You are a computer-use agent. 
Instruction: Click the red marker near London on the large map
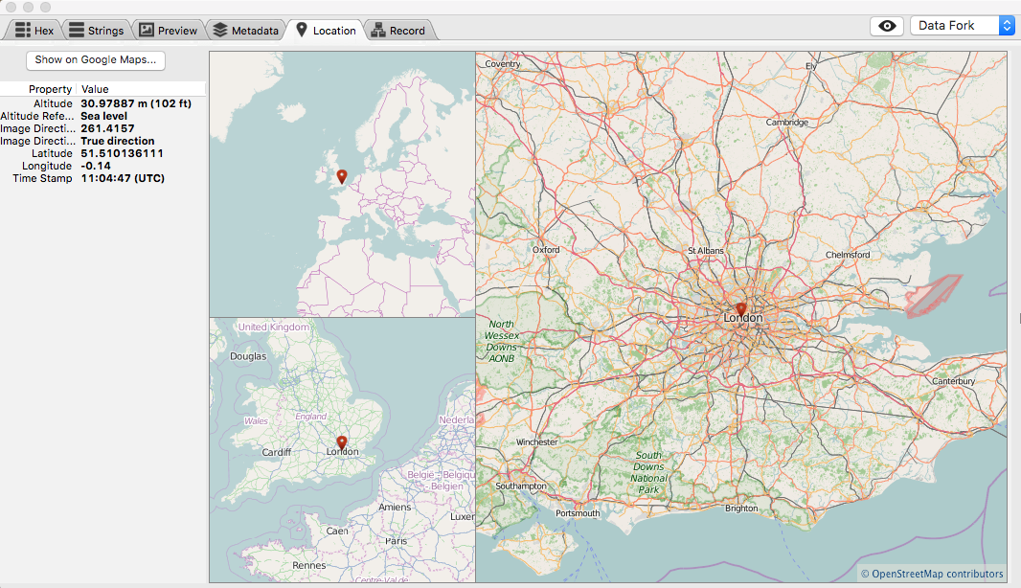coord(740,308)
